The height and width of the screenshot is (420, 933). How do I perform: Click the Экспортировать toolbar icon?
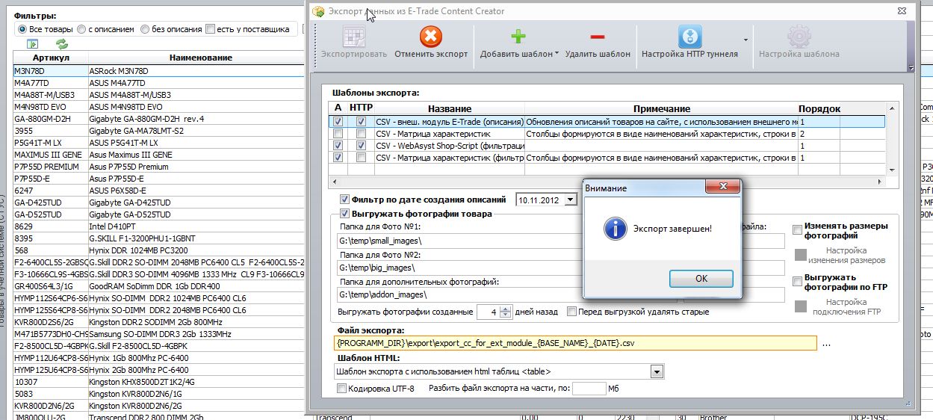[x=354, y=37]
